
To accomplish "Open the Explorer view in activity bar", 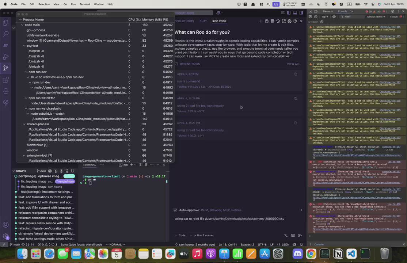I will (6, 23).
